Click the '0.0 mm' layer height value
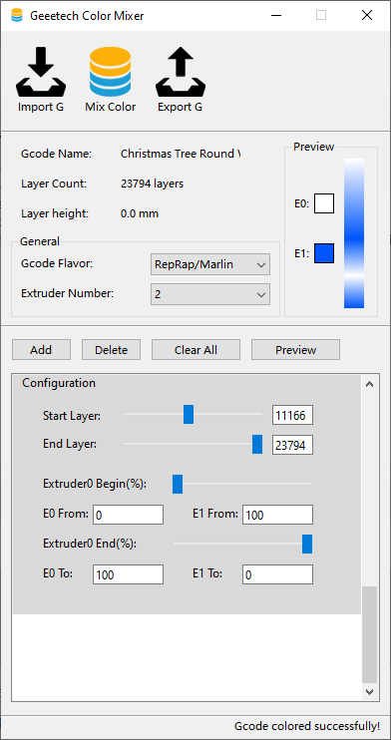Image resolution: width=391 pixels, height=740 pixels. (x=140, y=213)
